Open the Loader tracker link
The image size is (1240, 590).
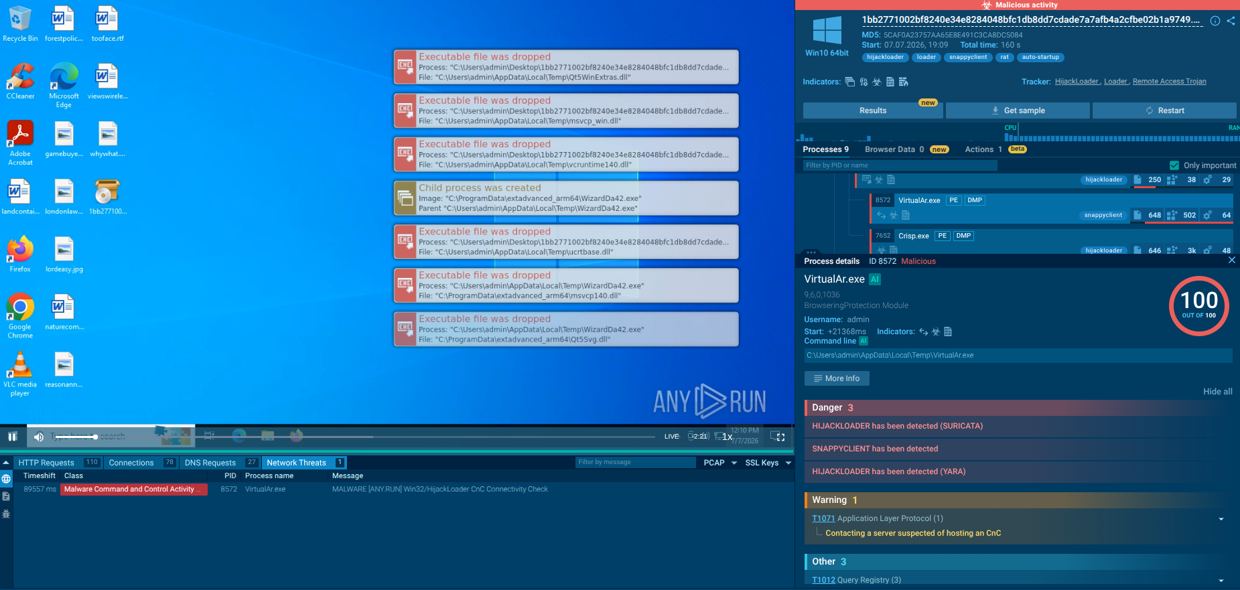pyautogui.click(x=1115, y=82)
